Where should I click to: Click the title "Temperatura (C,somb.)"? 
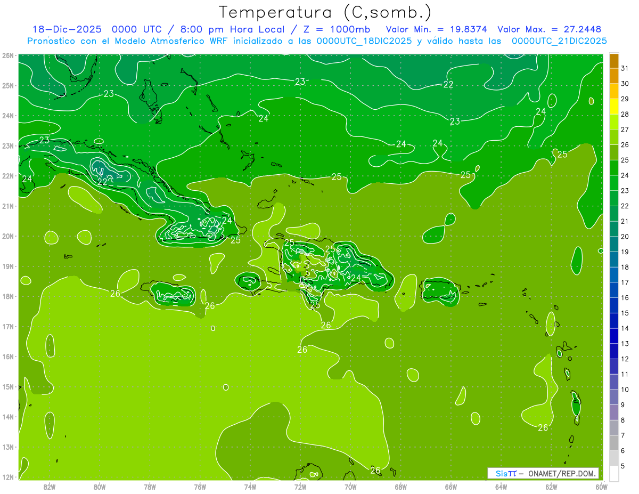pyautogui.click(x=325, y=12)
